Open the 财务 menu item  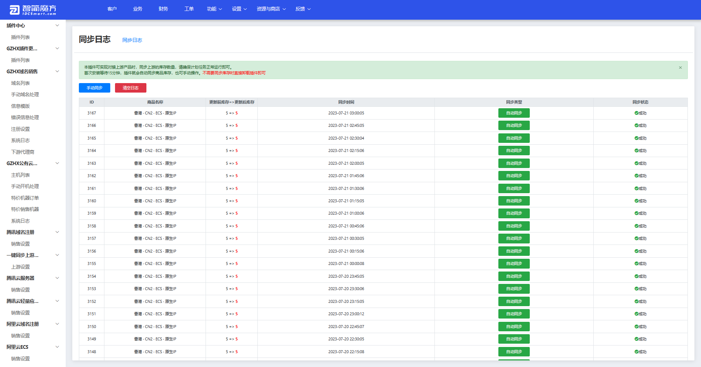click(x=163, y=9)
